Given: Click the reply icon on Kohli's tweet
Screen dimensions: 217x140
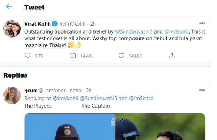Looking at the screenshot, I should [27, 56].
